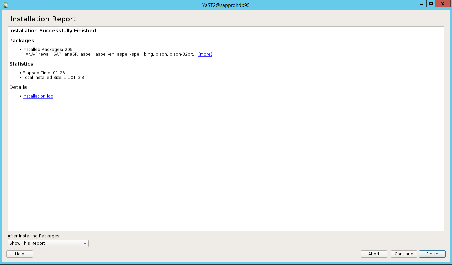Click the Elapsed Time 01:25 entry

44,73
